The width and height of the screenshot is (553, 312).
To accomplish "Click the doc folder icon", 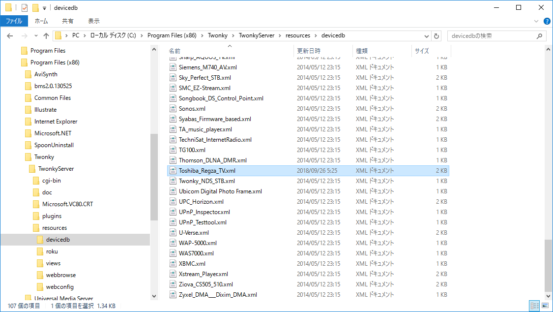I will click(x=36, y=192).
